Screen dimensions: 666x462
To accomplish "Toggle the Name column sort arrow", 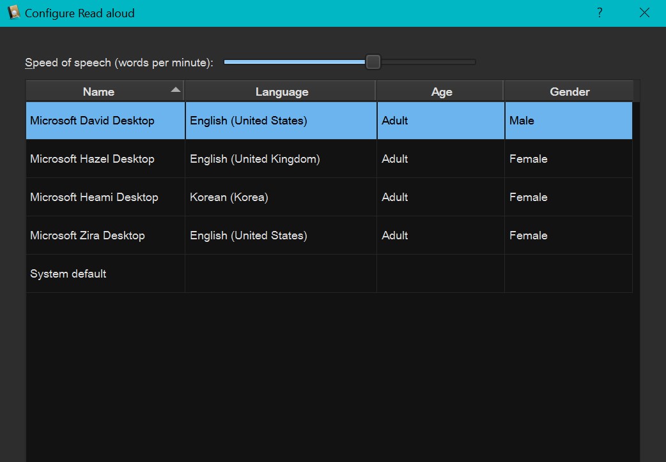I will [175, 89].
